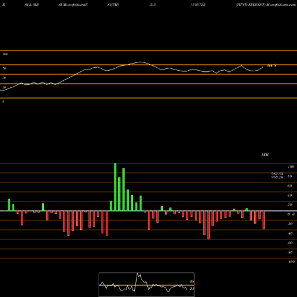Click the MR axis label 80
The height and width of the screenshot is (297, 297).
point(289,176)
